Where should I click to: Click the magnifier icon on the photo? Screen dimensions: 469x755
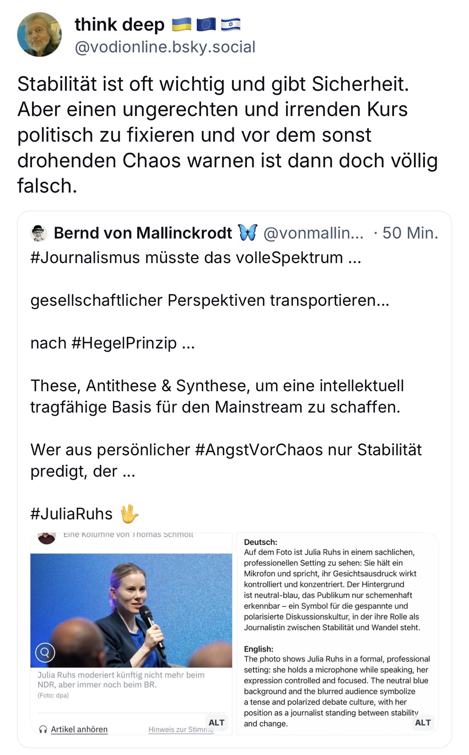(45, 652)
